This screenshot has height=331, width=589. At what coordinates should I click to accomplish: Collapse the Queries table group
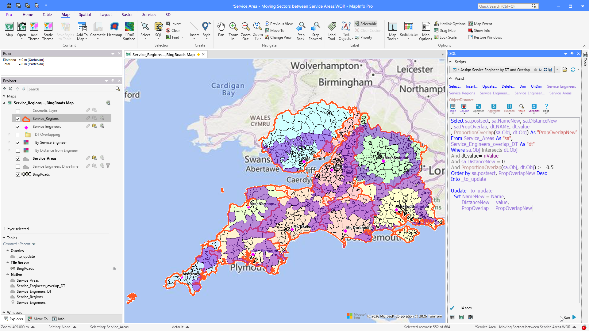point(8,251)
